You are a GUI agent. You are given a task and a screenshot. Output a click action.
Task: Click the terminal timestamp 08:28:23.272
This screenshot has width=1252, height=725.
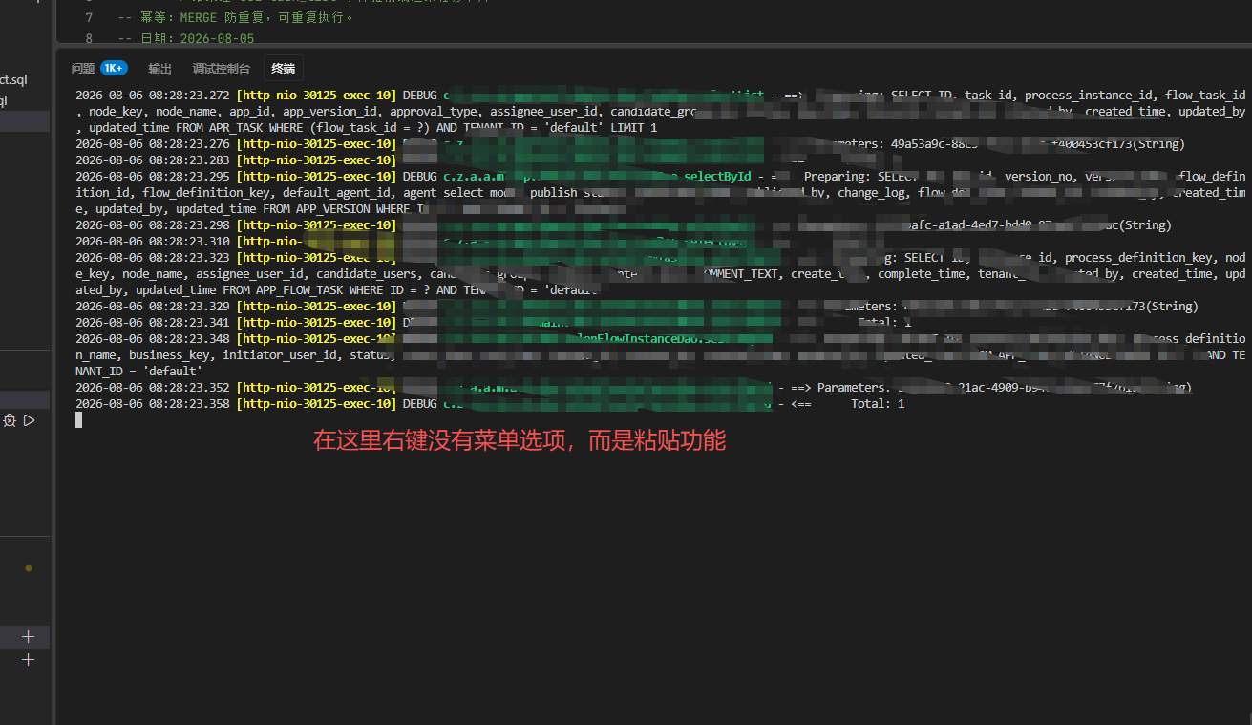(x=189, y=96)
